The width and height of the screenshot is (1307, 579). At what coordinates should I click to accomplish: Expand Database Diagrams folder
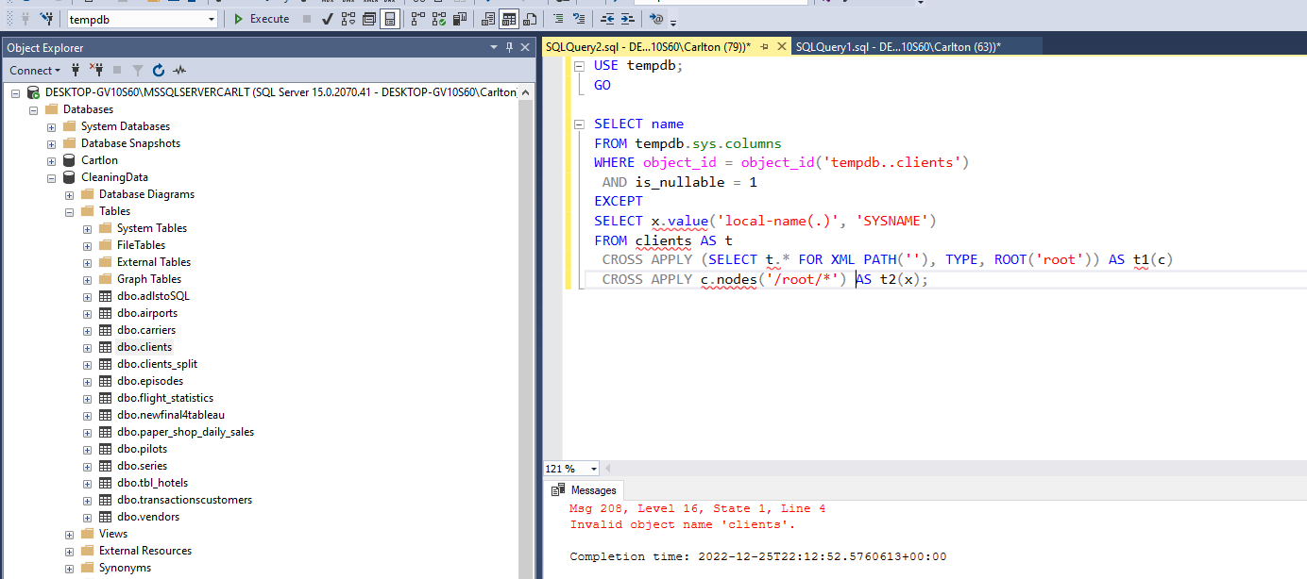pyautogui.click(x=69, y=194)
